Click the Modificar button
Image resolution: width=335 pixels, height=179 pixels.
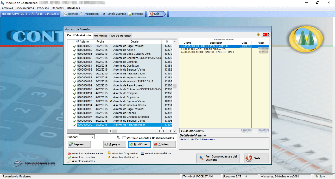pyautogui.click(x=139, y=144)
